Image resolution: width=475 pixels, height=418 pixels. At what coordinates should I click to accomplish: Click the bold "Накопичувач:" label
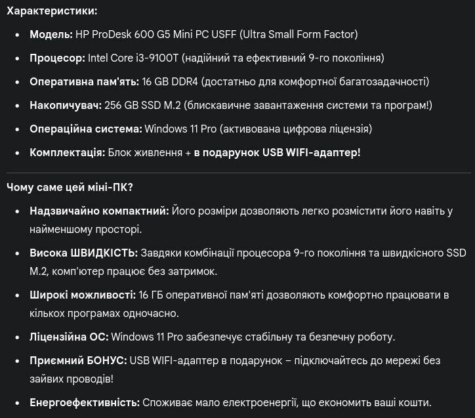(66, 105)
